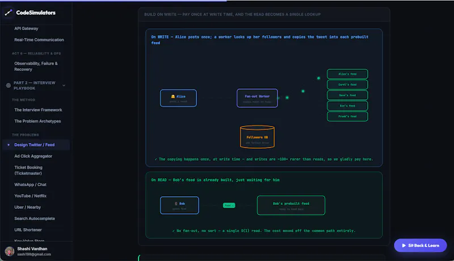
Task: Select Alice's feed box
Action: (347, 74)
